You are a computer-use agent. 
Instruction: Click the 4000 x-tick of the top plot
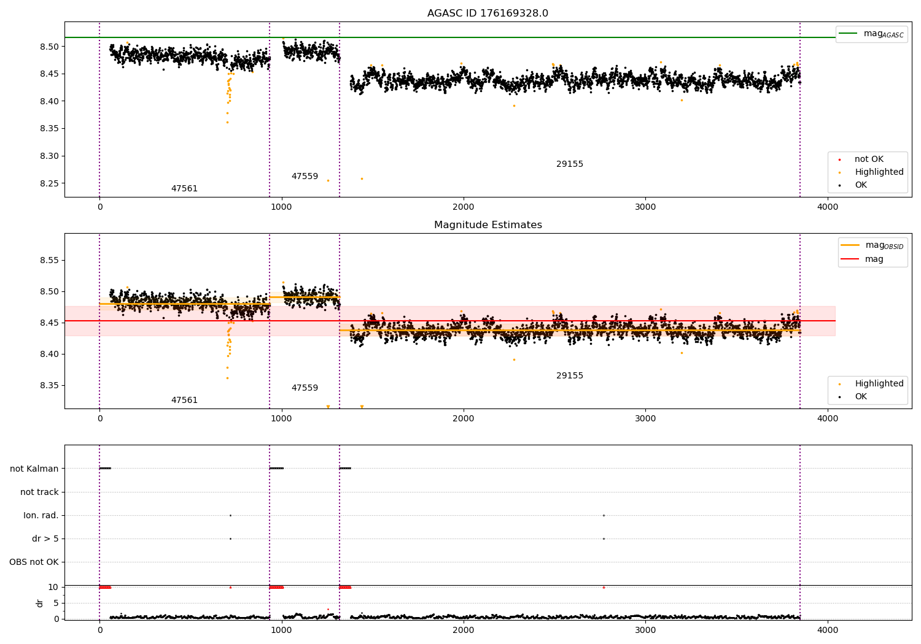(x=828, y=207)
